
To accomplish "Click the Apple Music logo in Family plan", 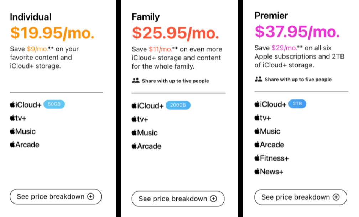I will 145,132.
